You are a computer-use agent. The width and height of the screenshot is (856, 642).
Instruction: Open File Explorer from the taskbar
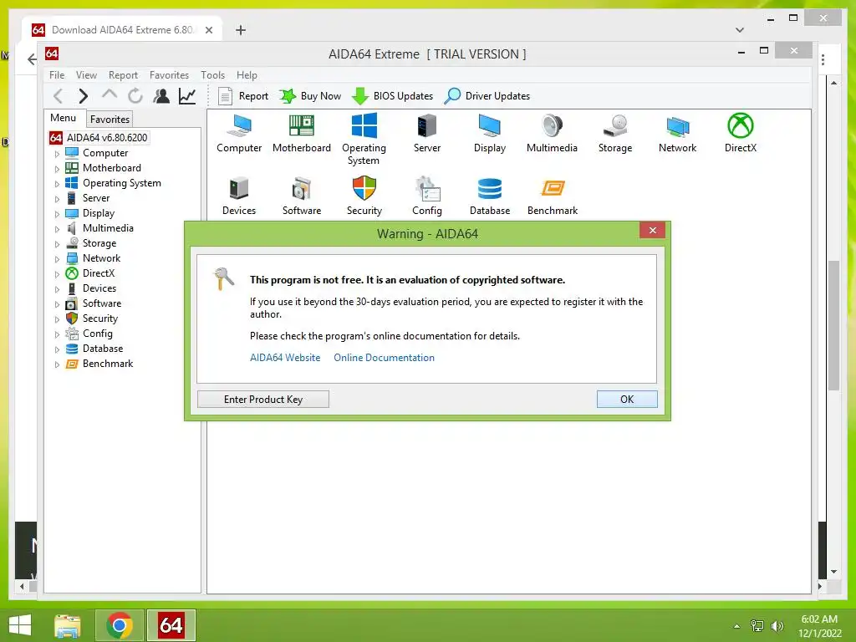[x=68, y=625]
